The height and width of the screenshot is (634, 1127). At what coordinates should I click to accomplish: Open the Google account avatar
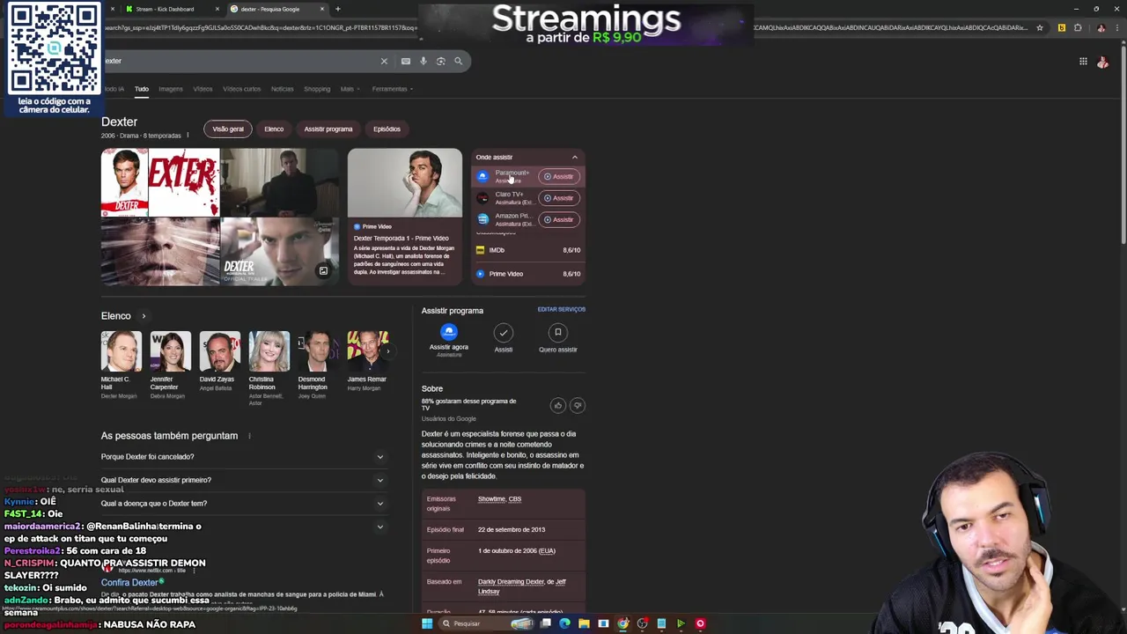coord(1102,62)
